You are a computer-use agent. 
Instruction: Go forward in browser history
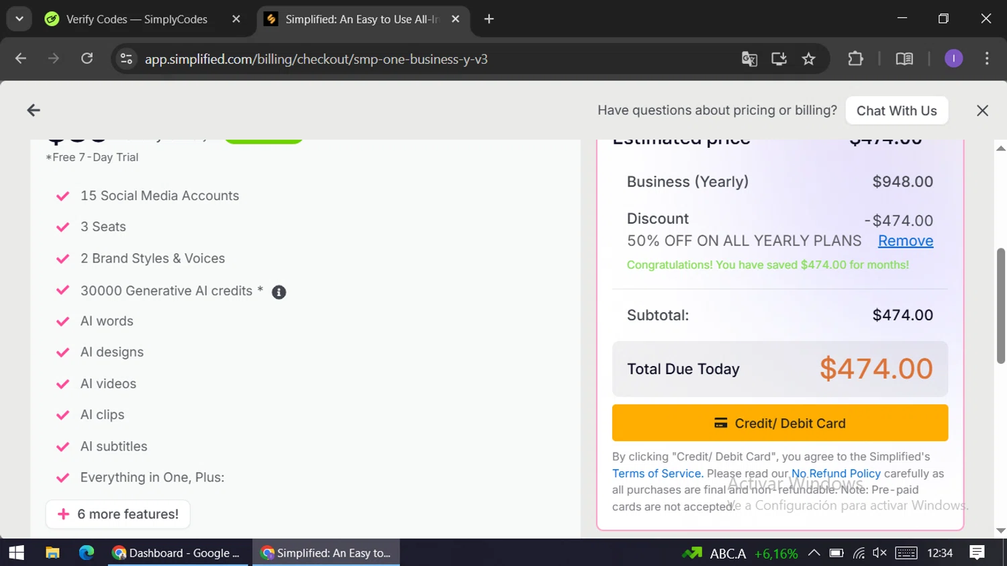54,59
